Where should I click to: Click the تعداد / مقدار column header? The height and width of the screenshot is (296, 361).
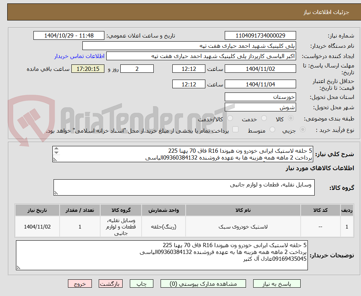tap(80, 210)
